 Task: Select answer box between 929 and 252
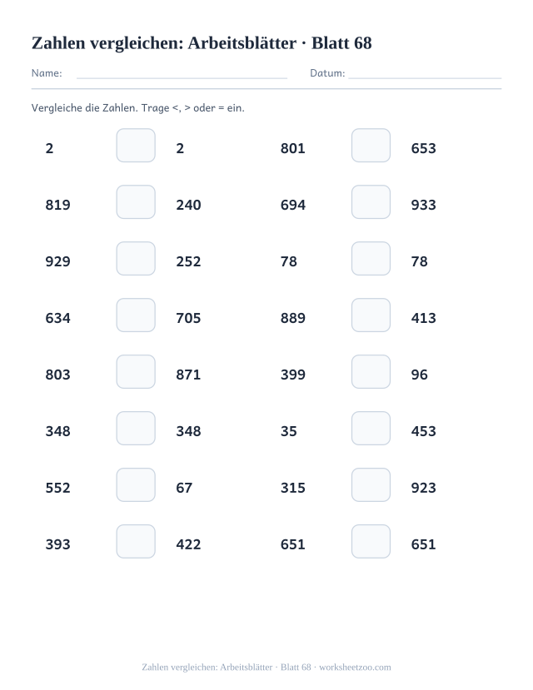coord(136,258)
